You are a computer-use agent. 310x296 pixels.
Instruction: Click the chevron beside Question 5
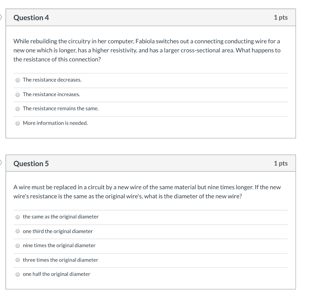(2, 163)
